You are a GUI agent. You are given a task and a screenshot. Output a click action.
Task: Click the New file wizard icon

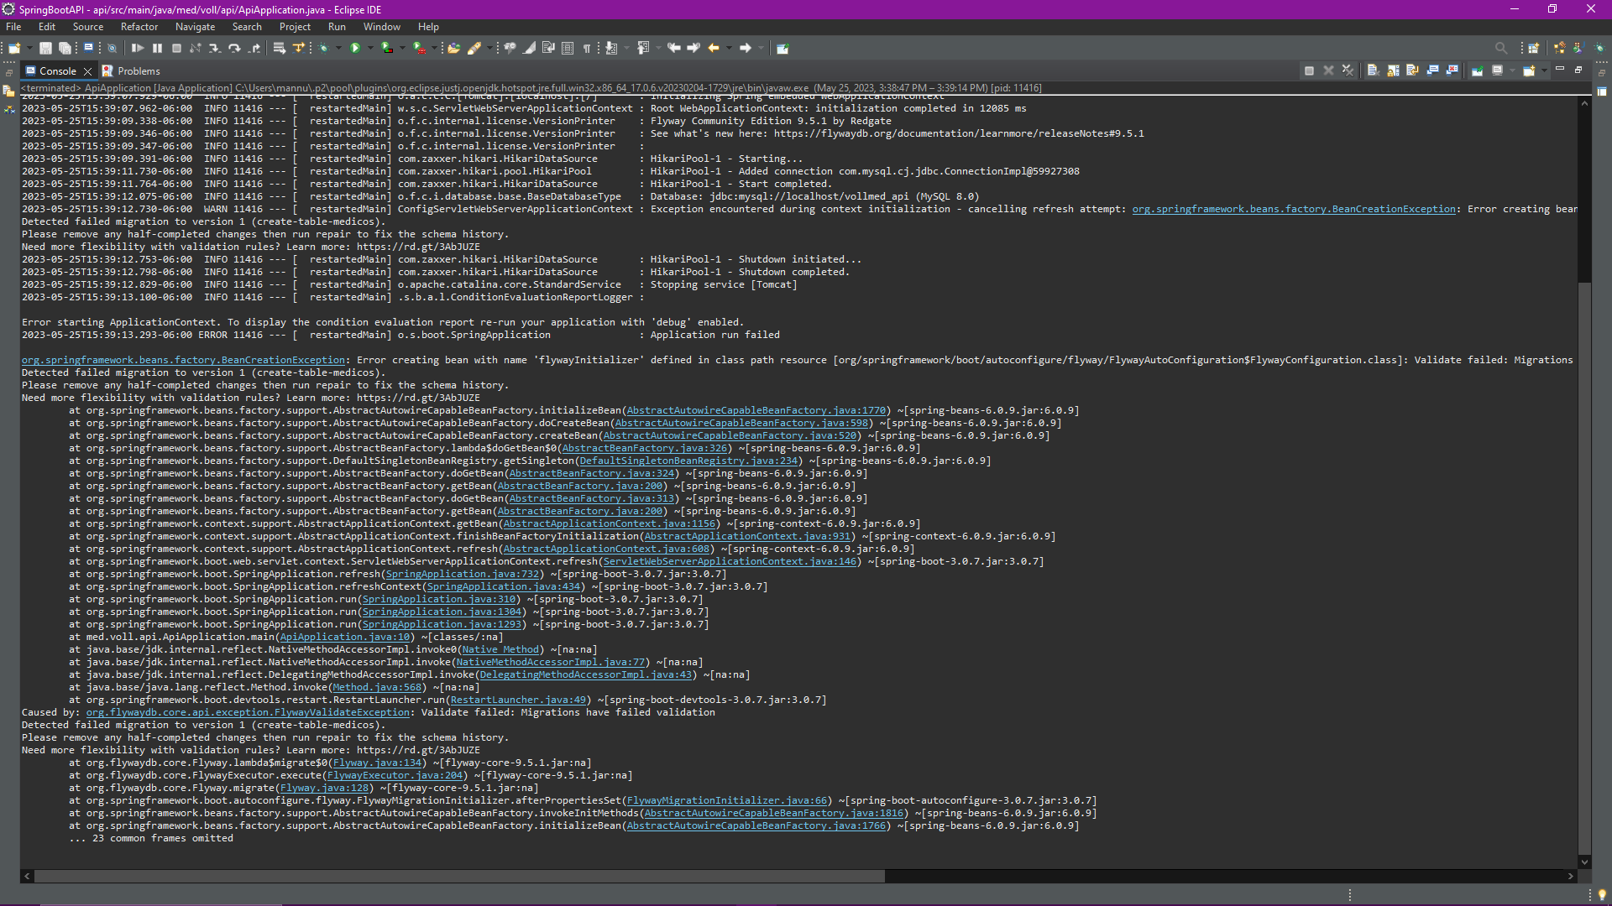pos(14,48)
